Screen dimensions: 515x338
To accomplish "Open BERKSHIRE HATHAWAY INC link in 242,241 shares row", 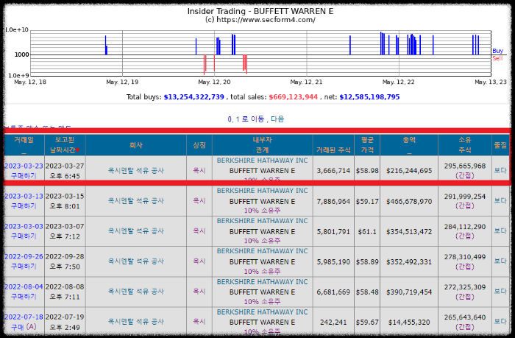I will click(x=262, y=312).
